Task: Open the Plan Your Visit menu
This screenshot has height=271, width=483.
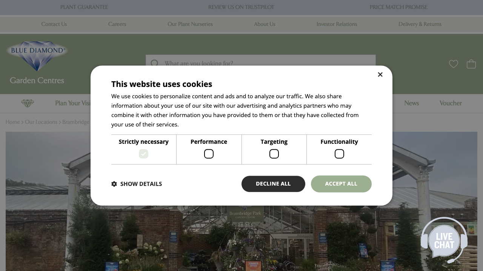Action: pyautogui.click(x=74, y=103)
